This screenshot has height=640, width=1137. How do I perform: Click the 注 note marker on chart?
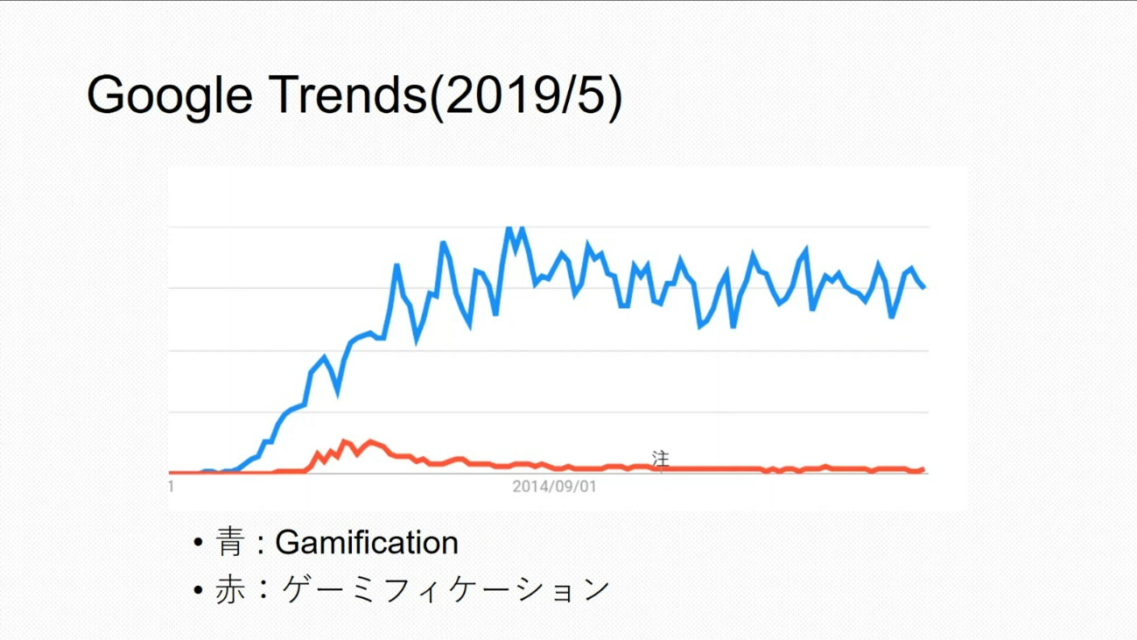coord(660,459)
